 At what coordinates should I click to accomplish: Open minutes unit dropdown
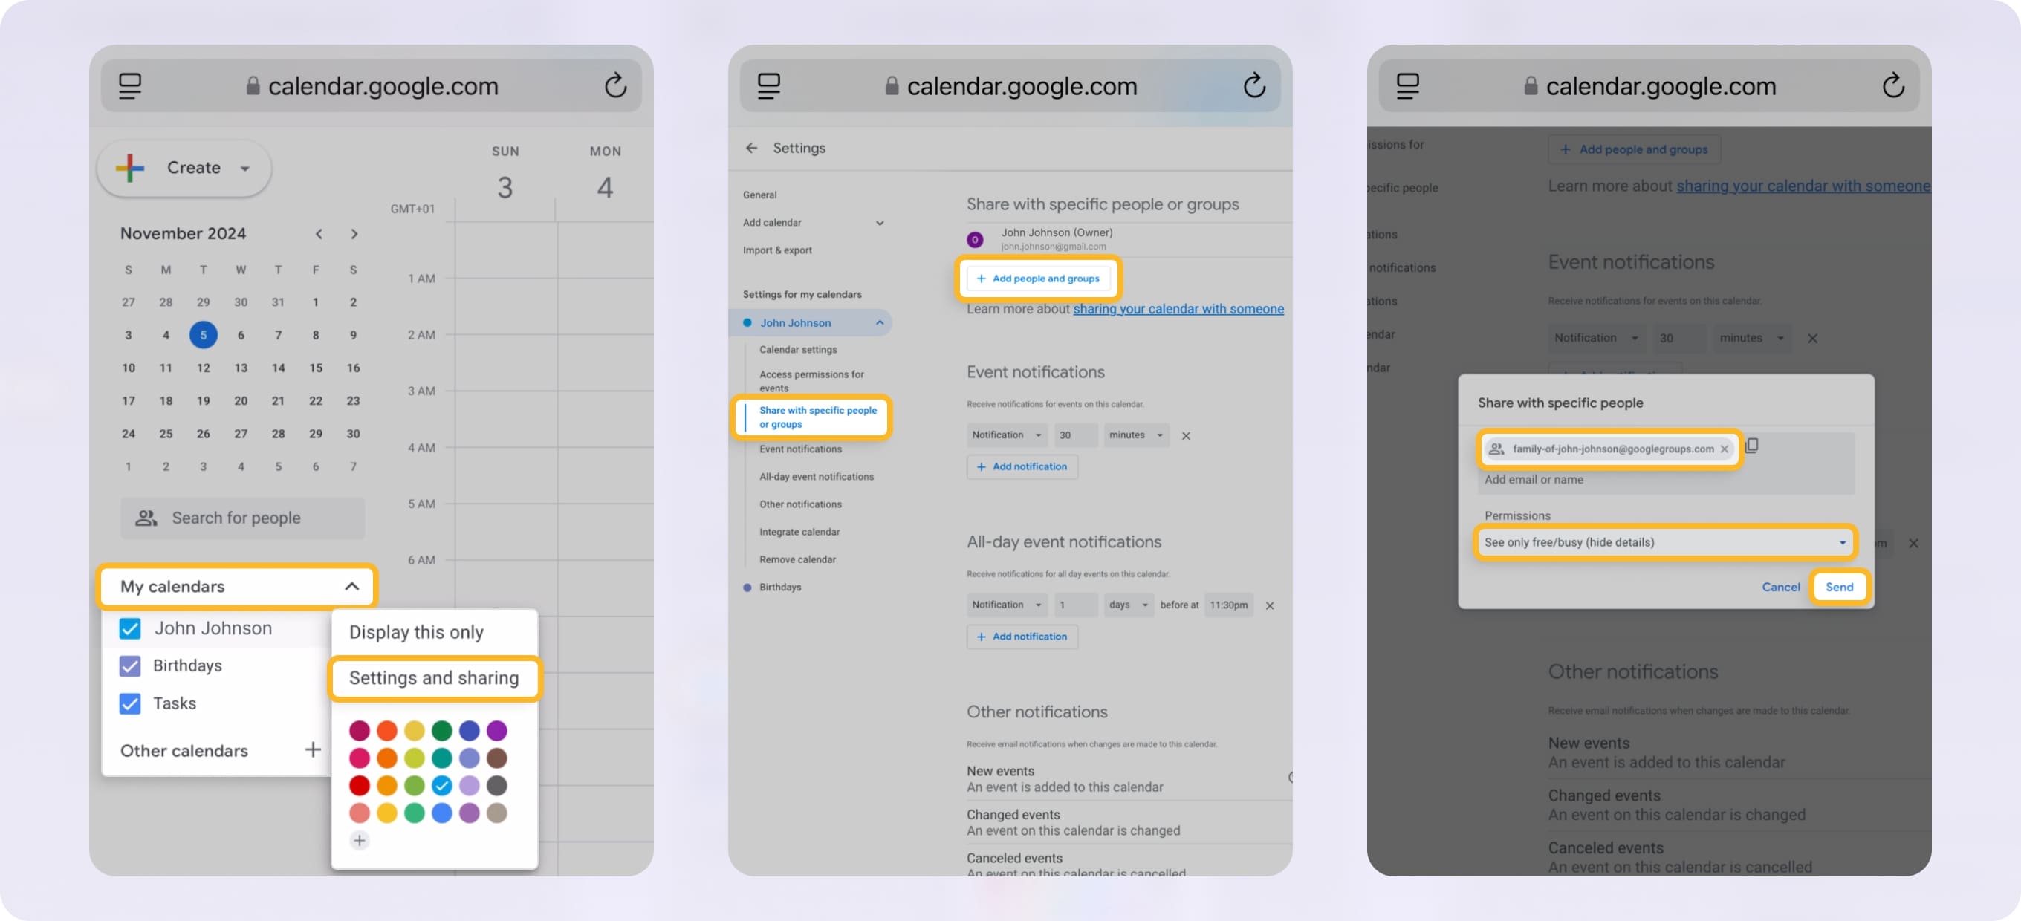coord(1135,435)
